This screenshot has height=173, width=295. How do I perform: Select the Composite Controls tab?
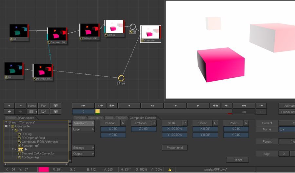point(143,118)
